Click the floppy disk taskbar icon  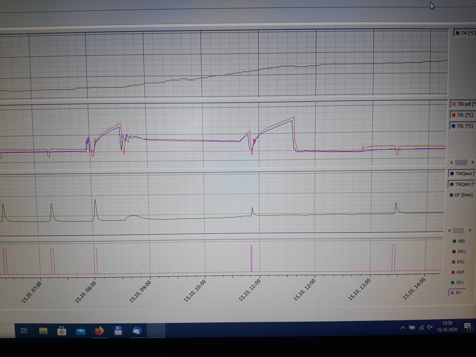pyautogui.click(x=118, y=331)
